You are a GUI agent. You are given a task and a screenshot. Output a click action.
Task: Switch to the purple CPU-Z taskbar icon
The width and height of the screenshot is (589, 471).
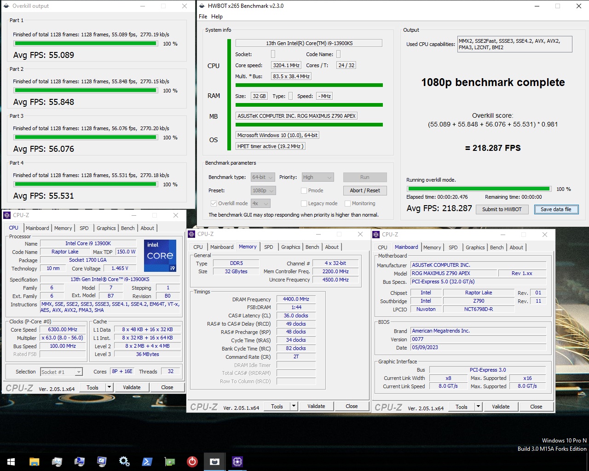(x=237, y=461)
